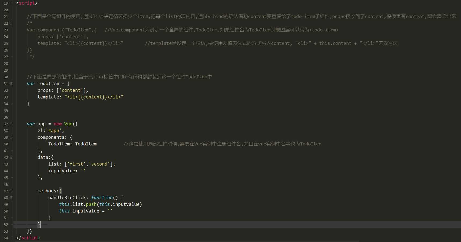Click the 'components:' key
461x242 pixels.
(x=52, y=137)
